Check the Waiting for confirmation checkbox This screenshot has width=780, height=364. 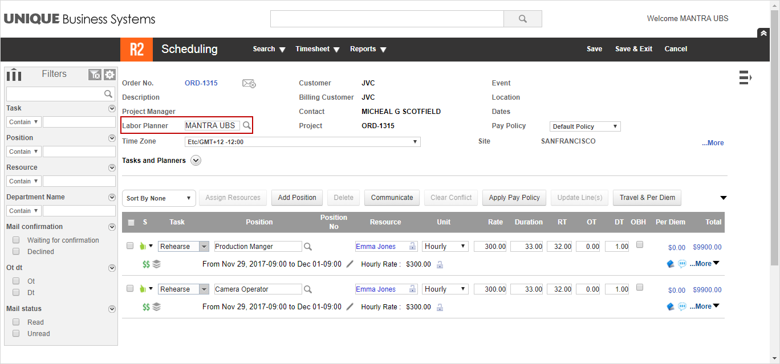(x=16, y=240)
